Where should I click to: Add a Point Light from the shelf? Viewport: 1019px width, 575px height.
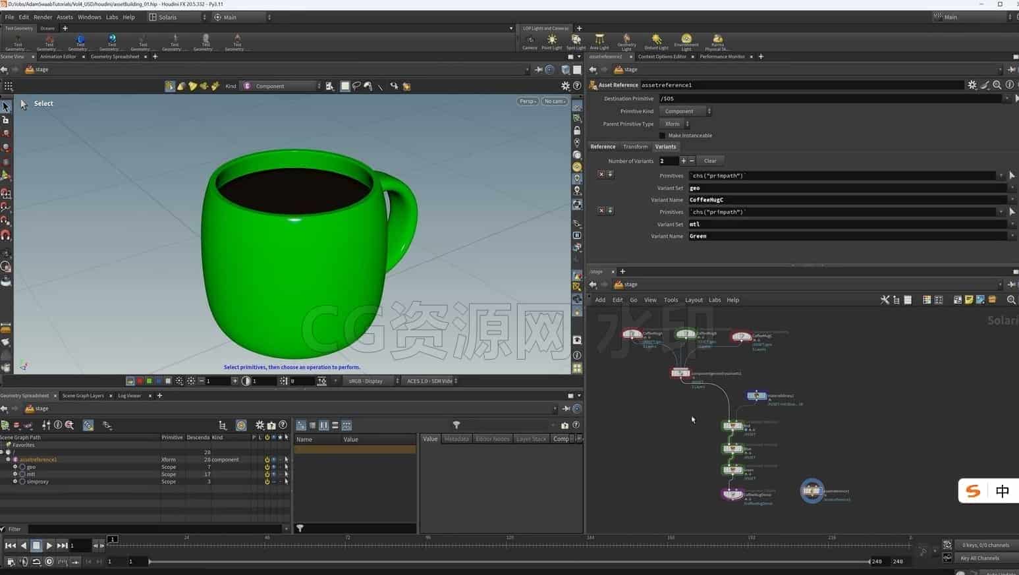tap(552, 42)
